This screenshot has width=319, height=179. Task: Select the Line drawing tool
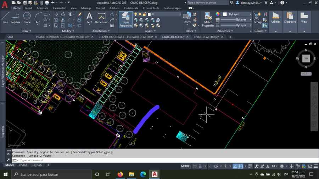tap(5, 17)
